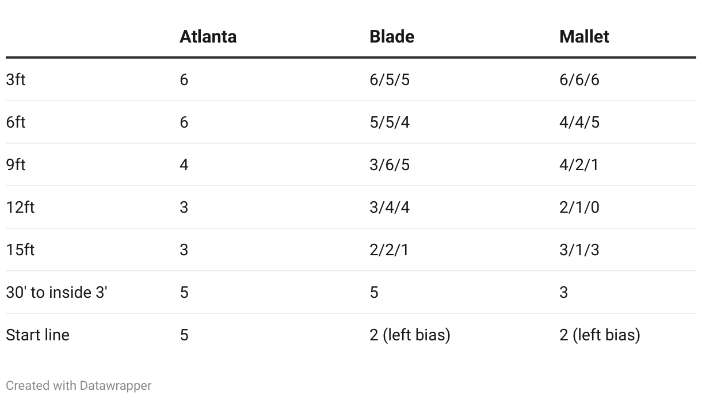Viewport: 702px width, 399px height.
Task: Click the Blade 15ft value 2/2/1
Action: 389,250
